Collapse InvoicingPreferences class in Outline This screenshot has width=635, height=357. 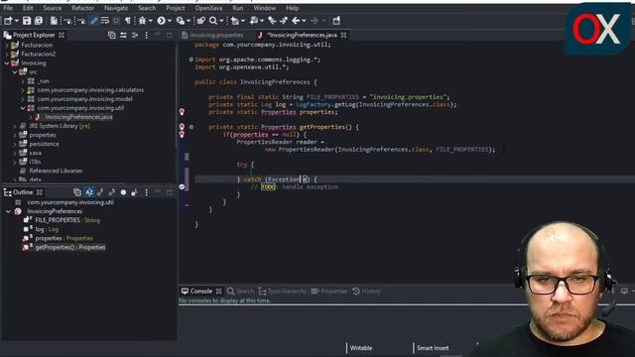[x=8, y=211]
